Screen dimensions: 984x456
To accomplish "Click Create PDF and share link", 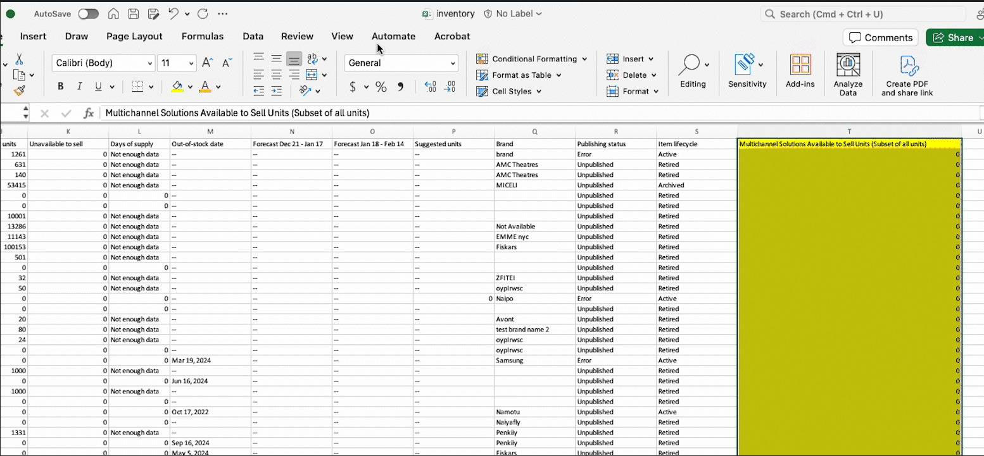I will point(907,75).
